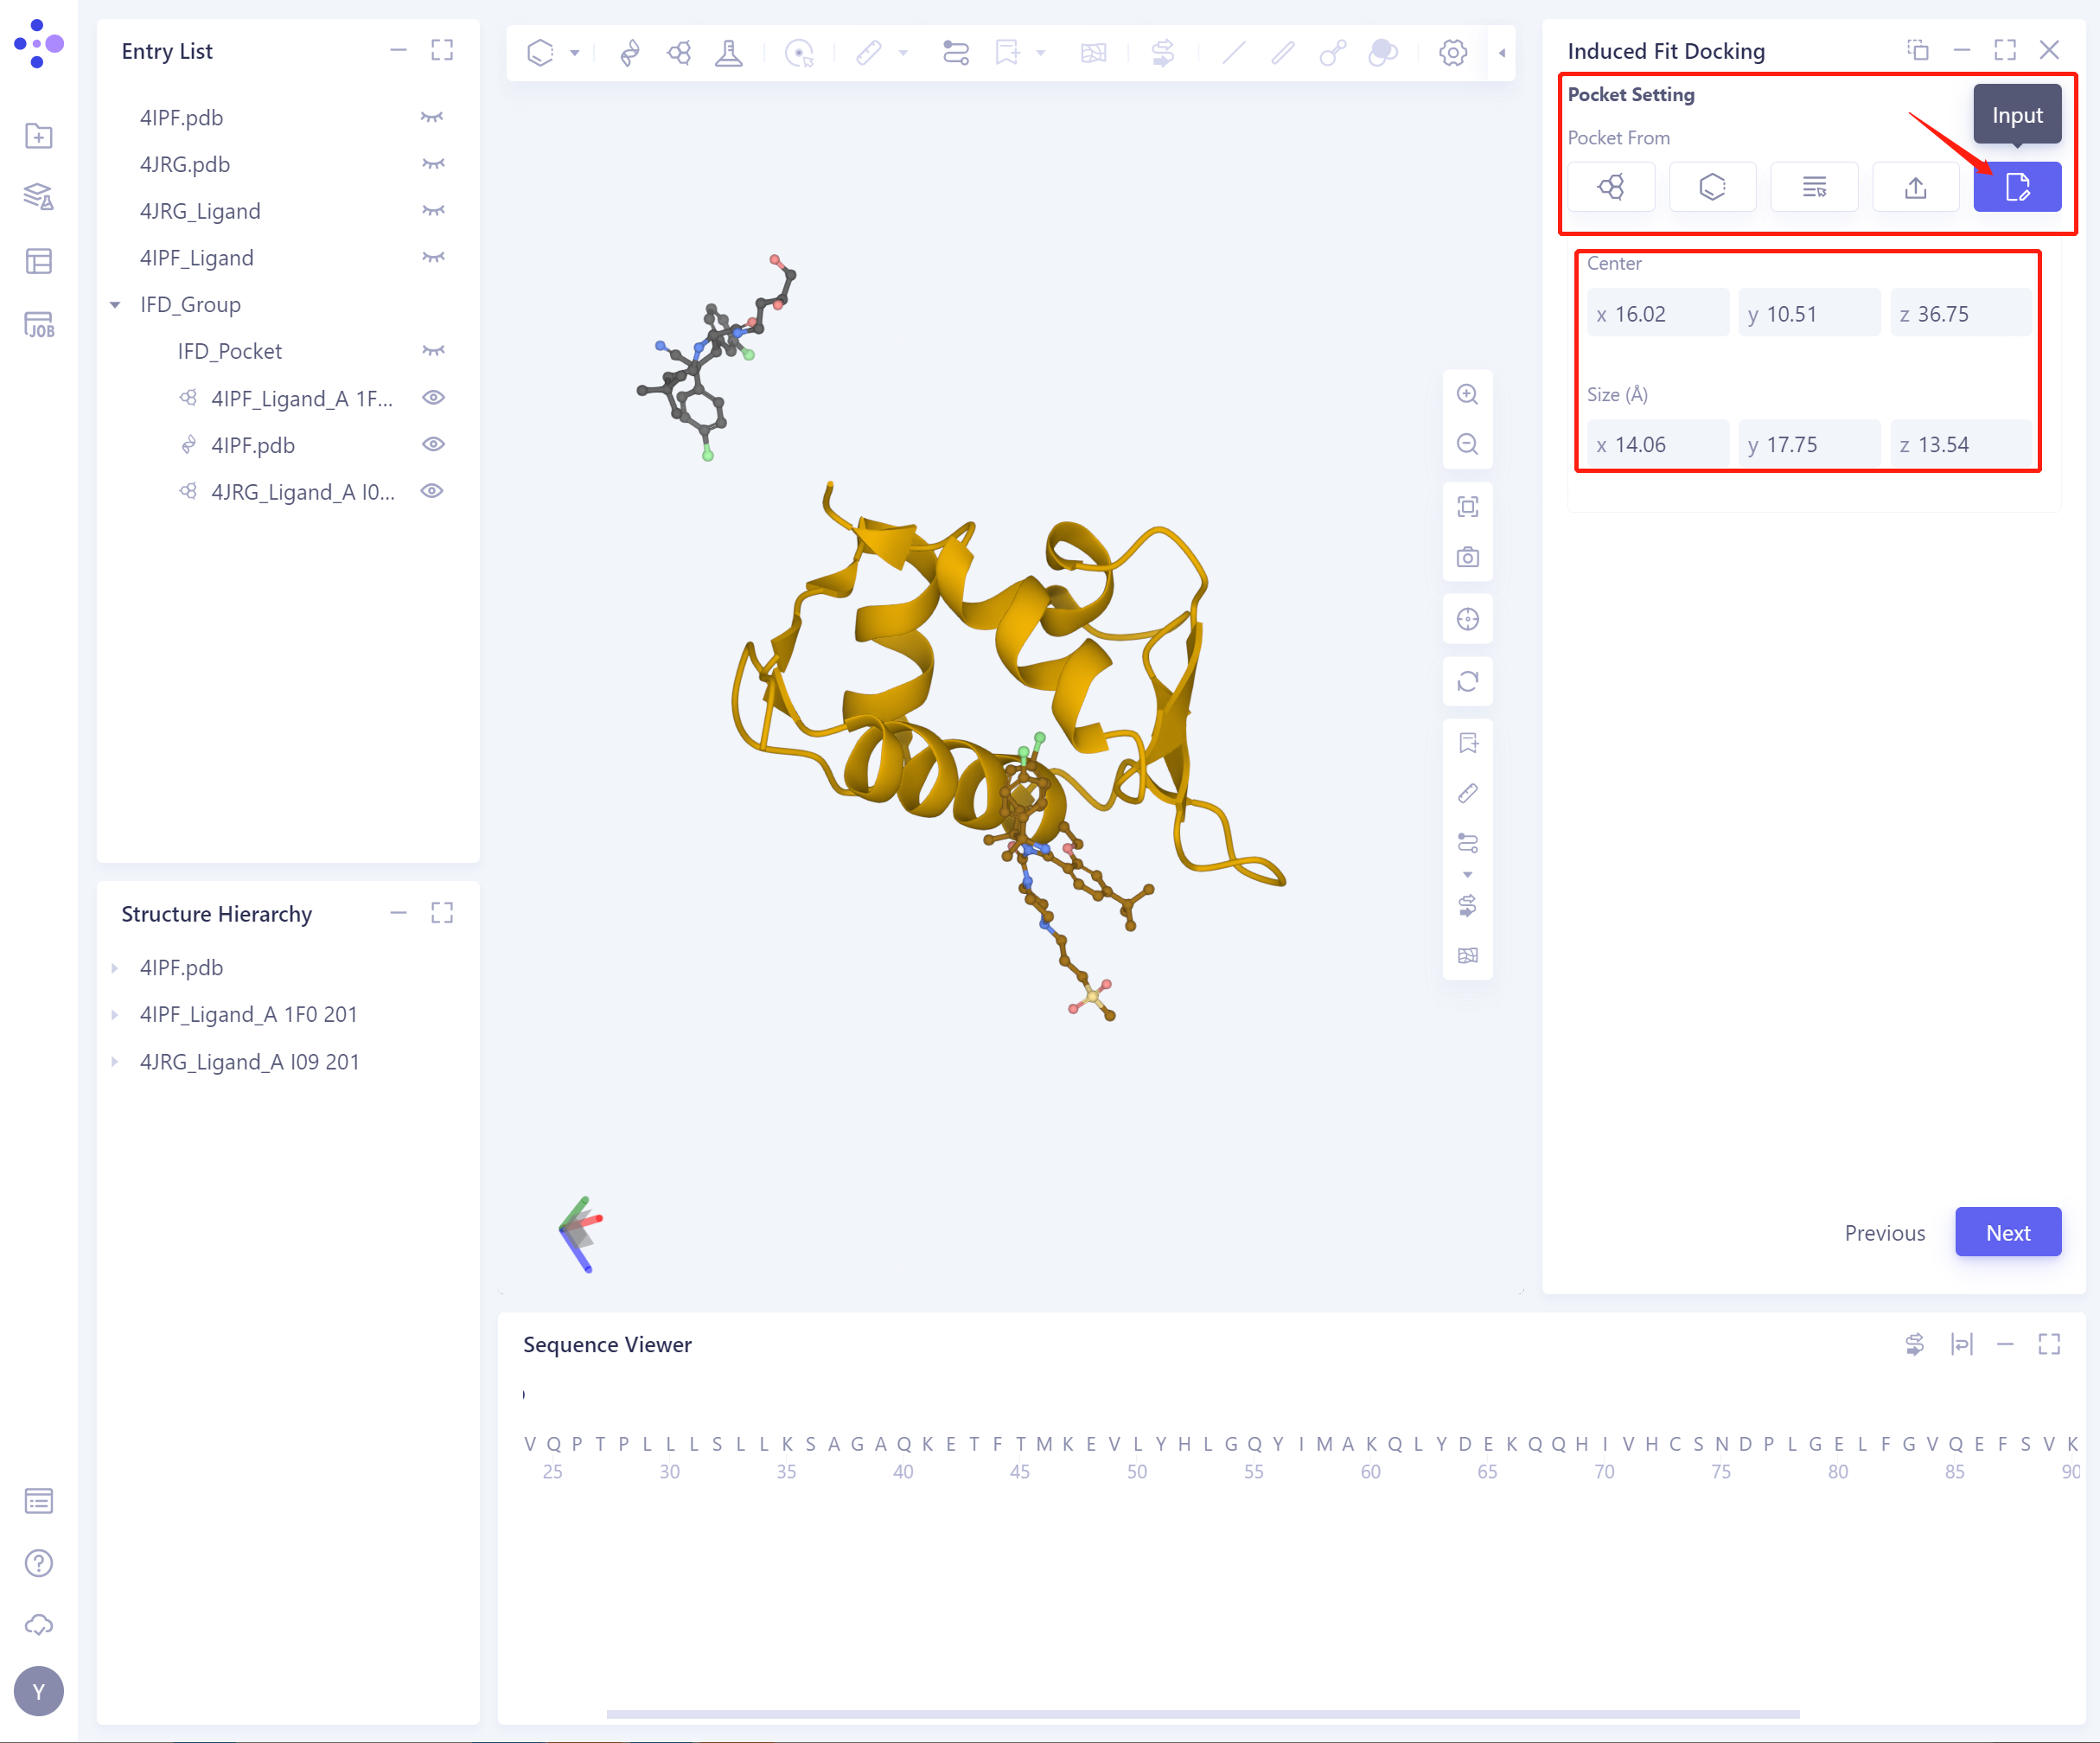
Task: Take a screenshot with the camera icon
Action: tap(1467, 557)
